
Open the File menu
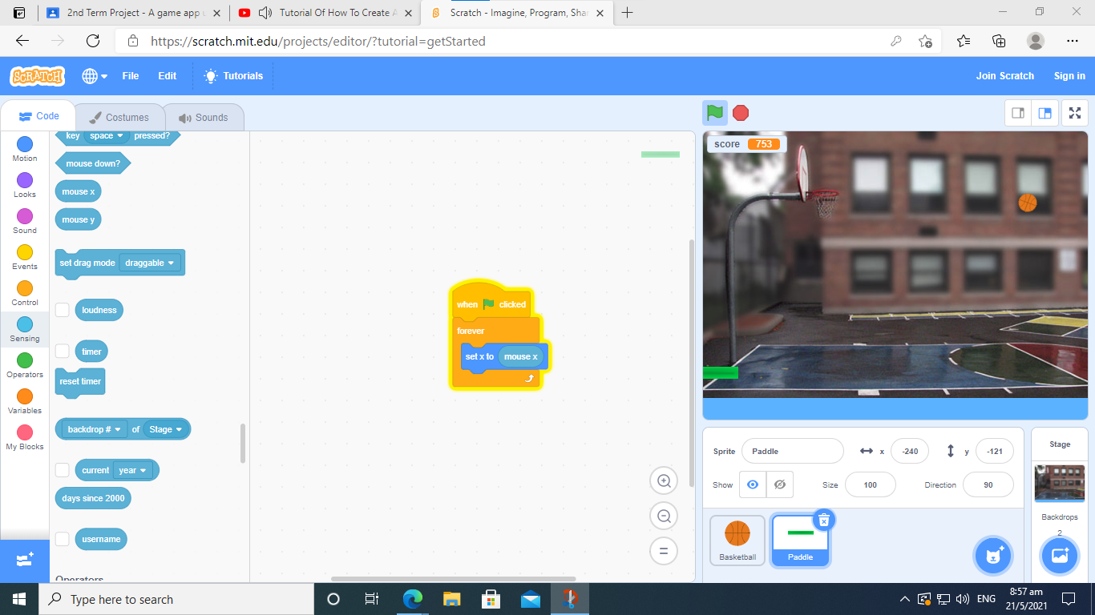coord(130,76)
